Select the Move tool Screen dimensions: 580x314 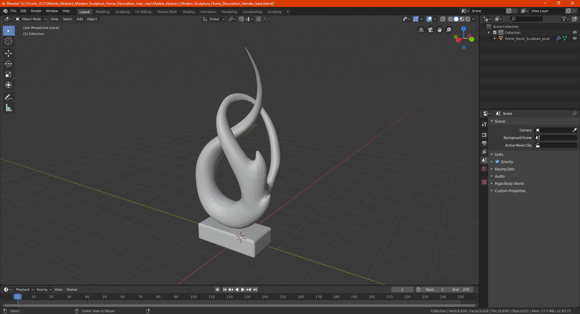coord(9,53)
